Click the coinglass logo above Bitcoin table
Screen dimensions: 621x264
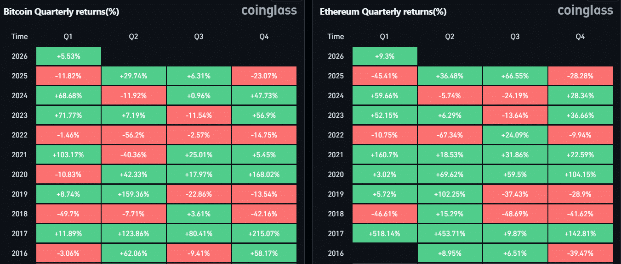(269, 11)
